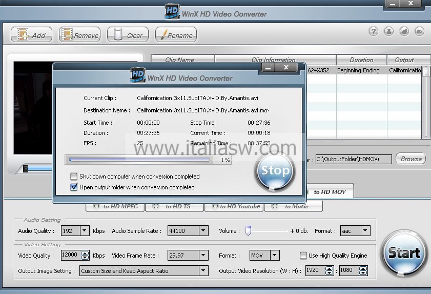Click the big Start conversion button
This screenshot has height=294, width=431.
tap(403, 253)
